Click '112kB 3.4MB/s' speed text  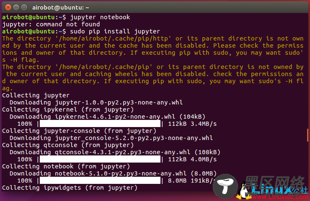pyautogui.click(x=192, y=124)
